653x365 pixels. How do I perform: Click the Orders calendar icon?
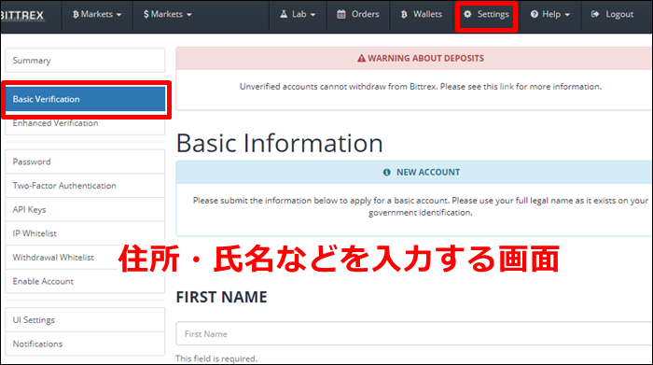coord(341,14)
